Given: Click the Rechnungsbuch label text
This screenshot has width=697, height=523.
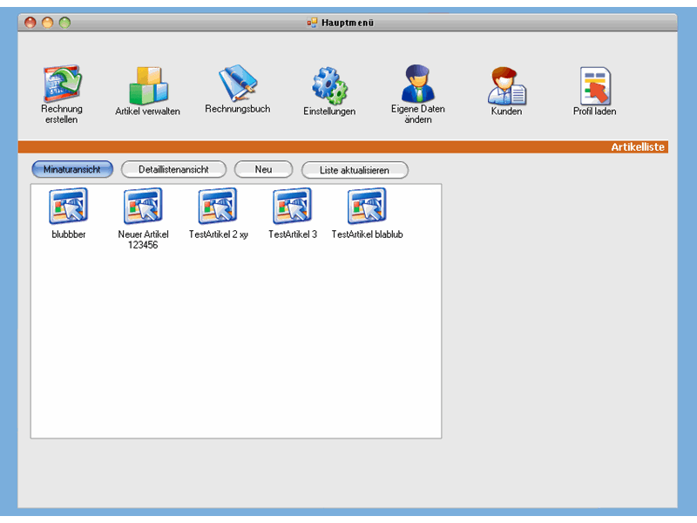Looking at the screenshot, I should tap(237, 109).
